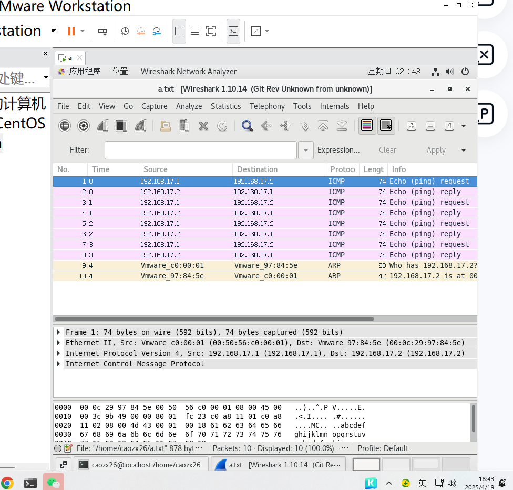Open Workstation menu dropdown arrow
This screenshot has height=490, width=513.
click(x=53, y=31)
